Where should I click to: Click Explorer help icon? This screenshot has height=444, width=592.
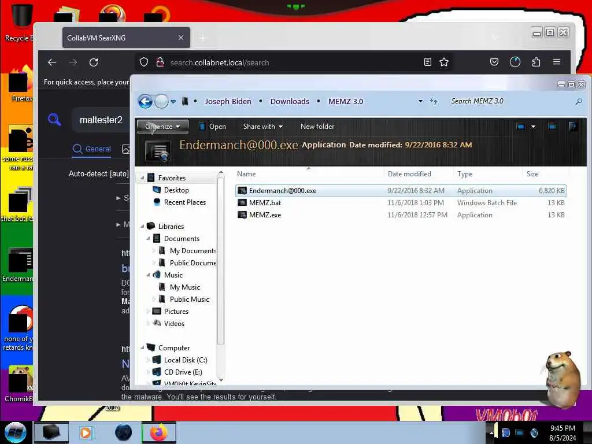click(x=573, y=127)
